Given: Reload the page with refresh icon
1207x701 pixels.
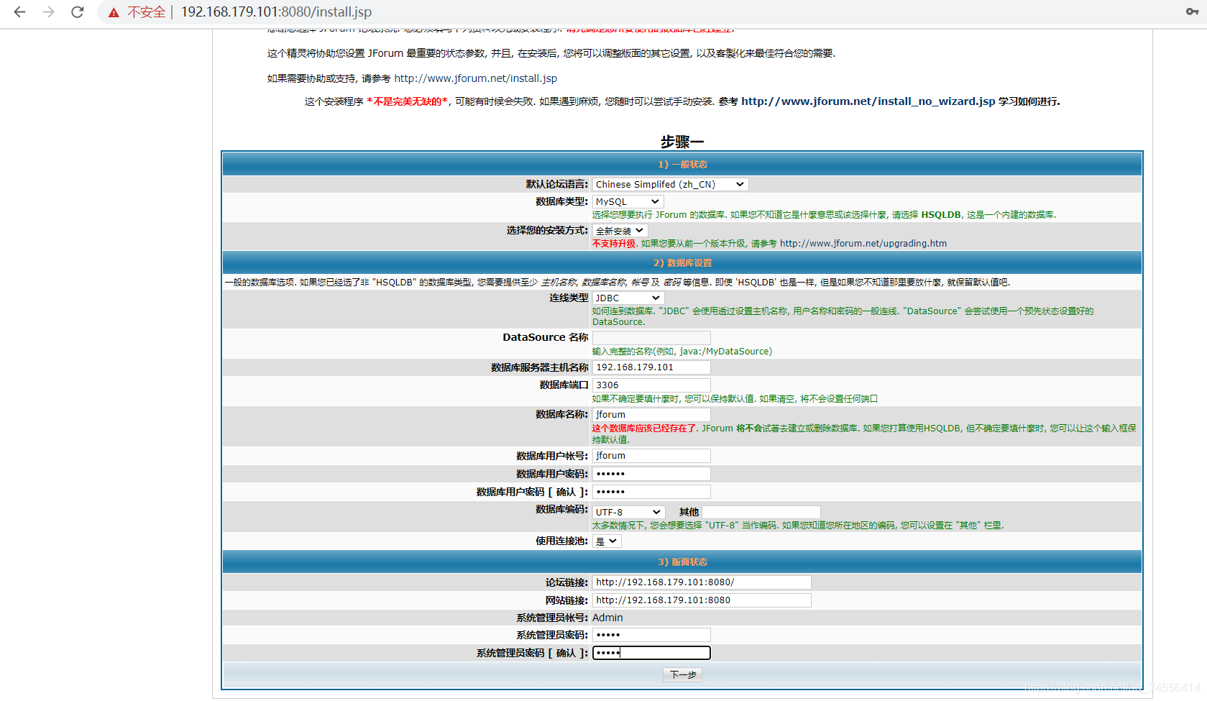Looking at the screenshot, I should (x=78, y=12).
